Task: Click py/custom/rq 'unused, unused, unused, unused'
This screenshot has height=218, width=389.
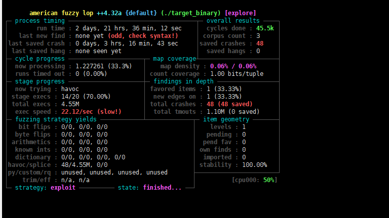Action: [114, 172]
